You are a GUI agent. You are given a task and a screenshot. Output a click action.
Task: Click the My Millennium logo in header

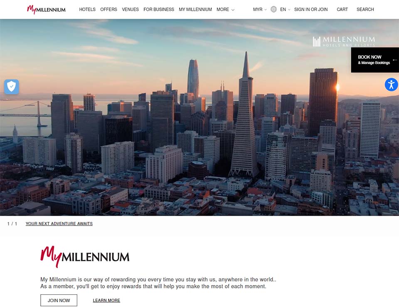click(46, 10)
